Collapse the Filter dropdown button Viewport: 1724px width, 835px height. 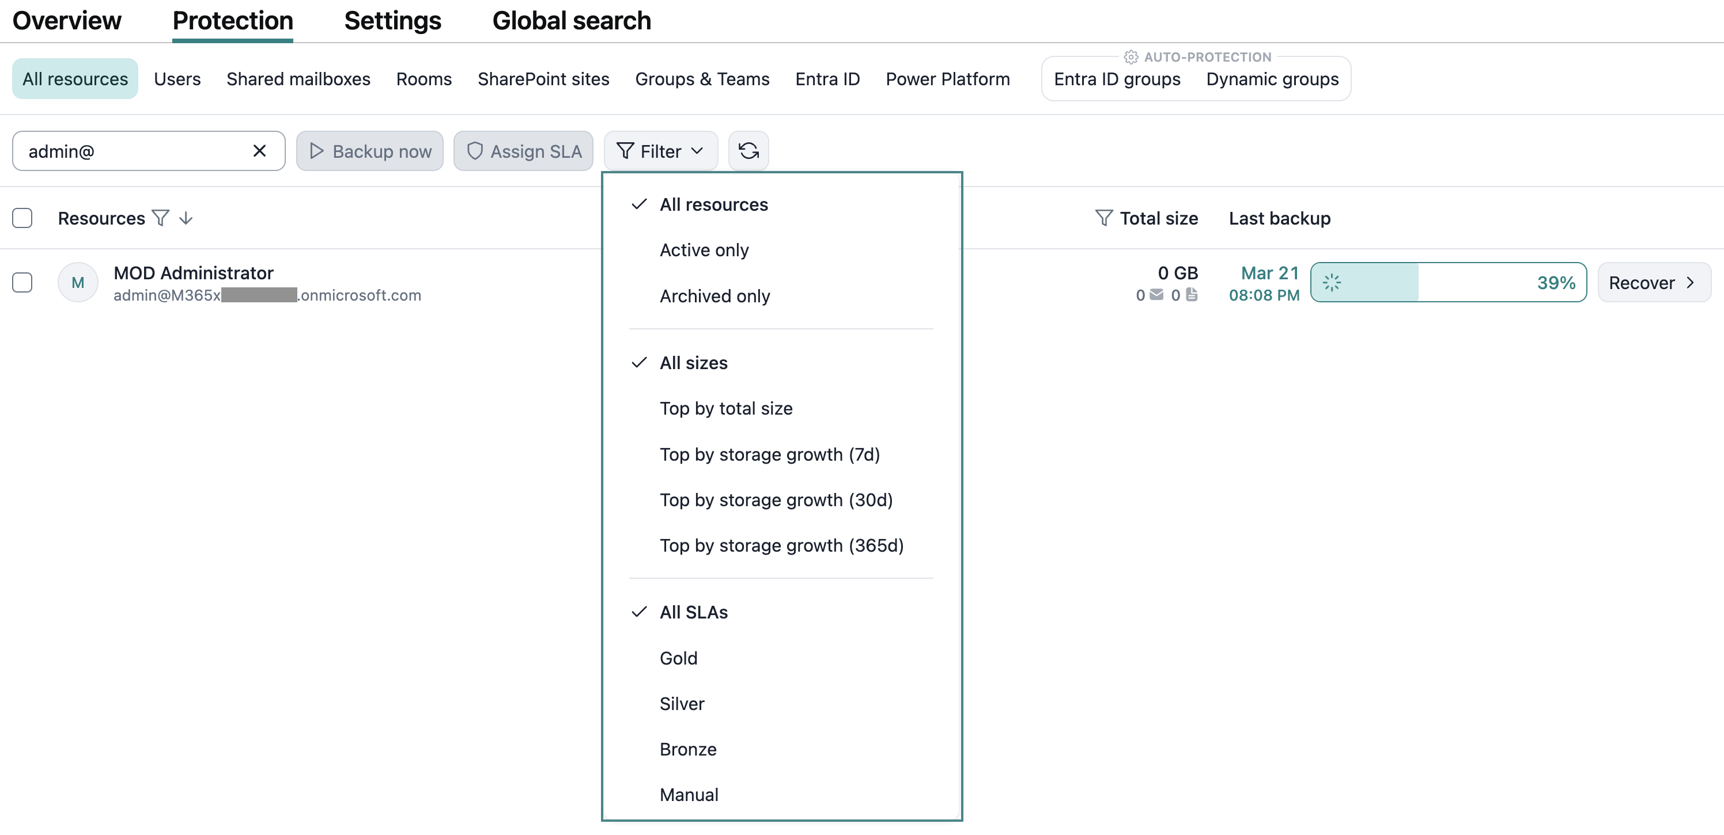coord(660,151)
